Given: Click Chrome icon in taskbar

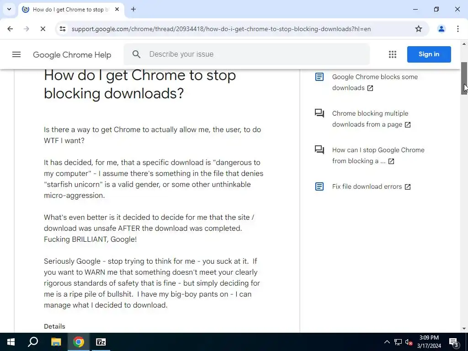Looking at the screenshot, I should (x=79, y=342).
